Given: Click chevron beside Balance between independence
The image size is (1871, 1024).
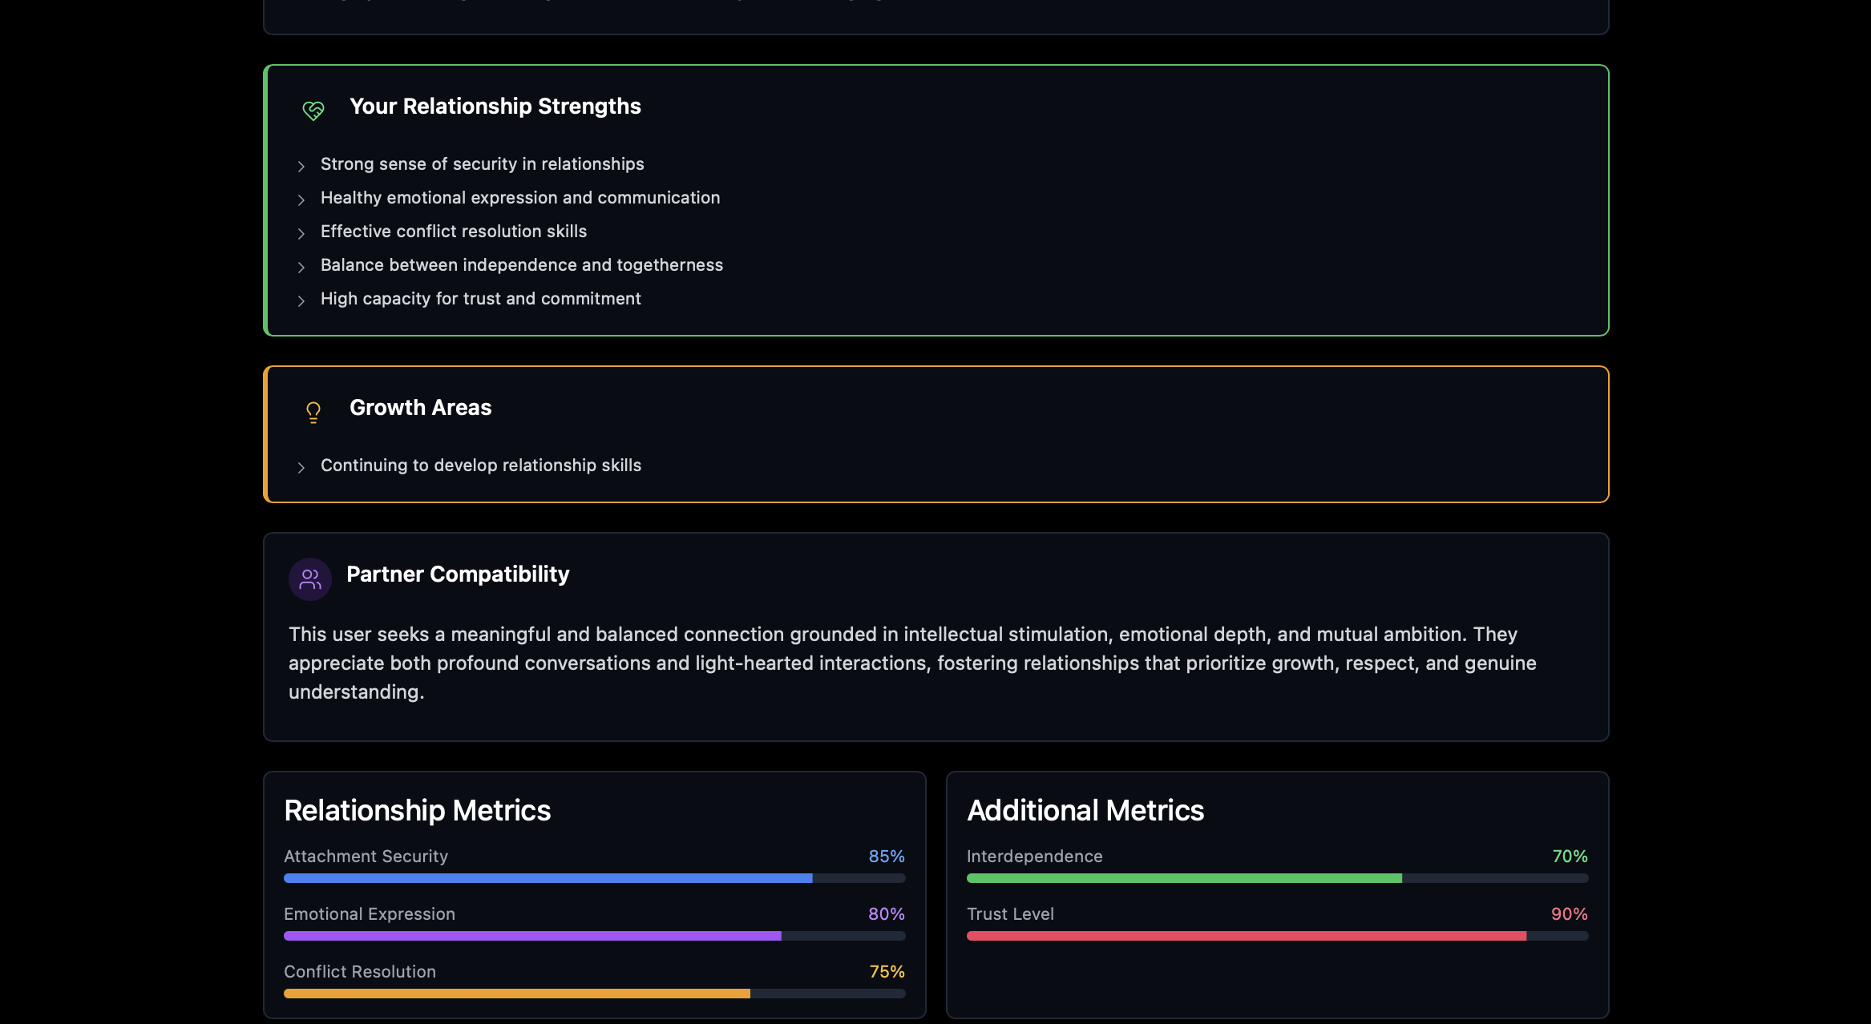Looking at the screenshot, I should pyautogui.click(x=301, y=267).
